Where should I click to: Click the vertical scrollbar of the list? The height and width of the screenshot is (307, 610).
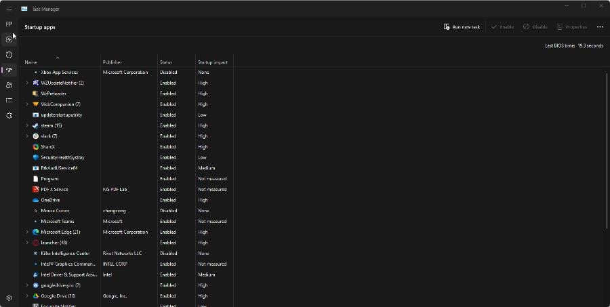click(x=607, y=151)
